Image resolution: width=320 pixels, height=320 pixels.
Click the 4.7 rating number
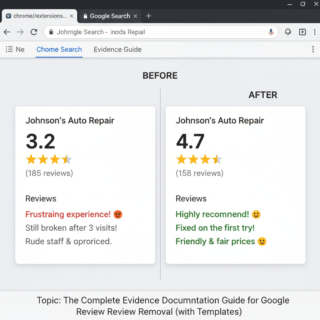point(190,141)
